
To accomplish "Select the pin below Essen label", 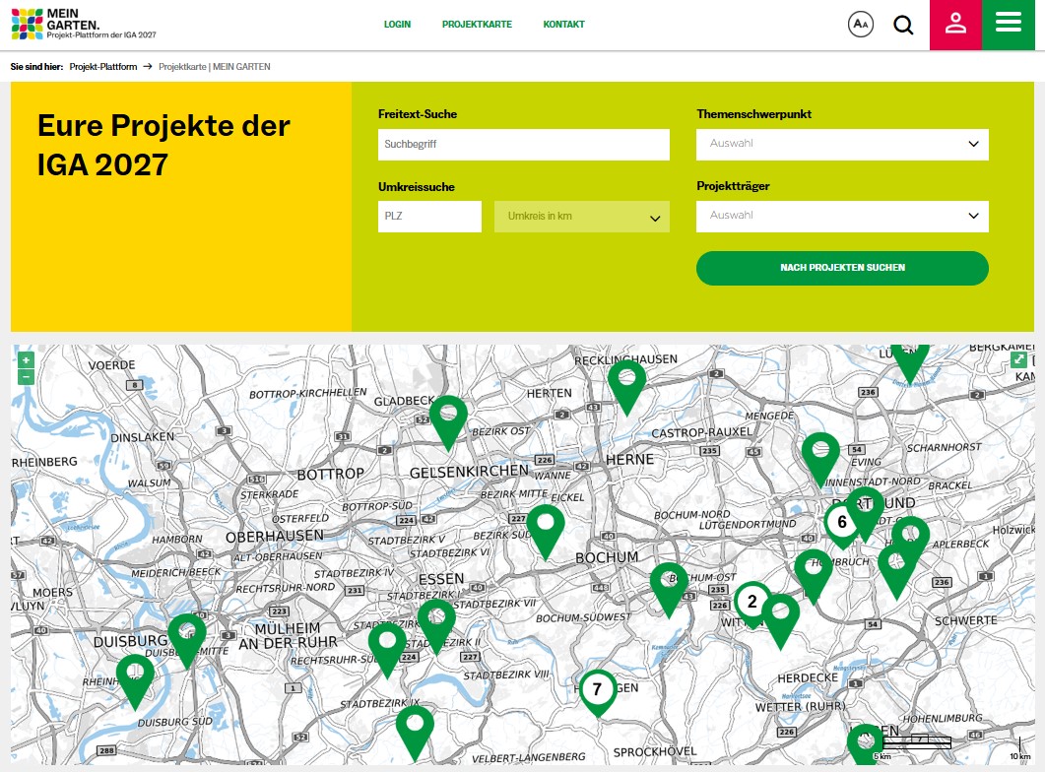I will [x=436, y=625].
